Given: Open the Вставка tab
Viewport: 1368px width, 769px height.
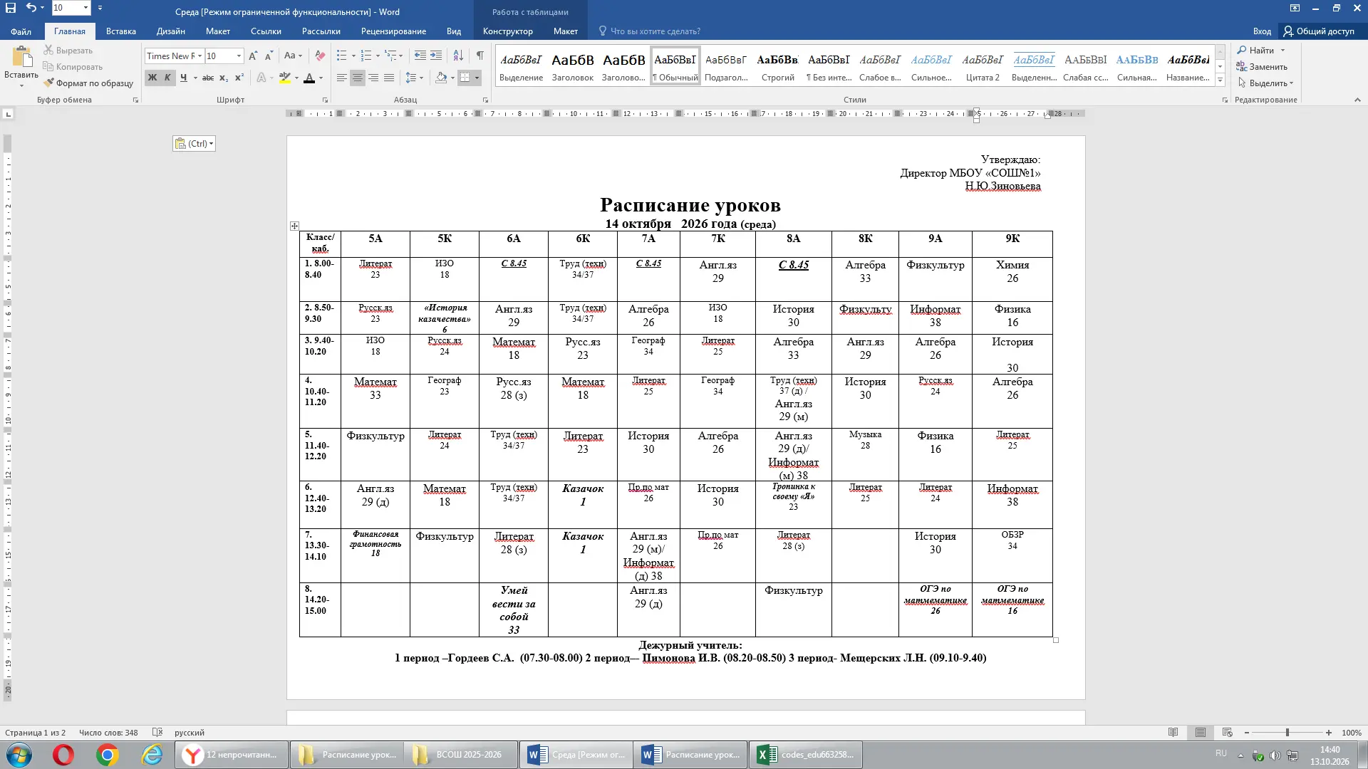Looking at the screenshot, I should click(121, 31).
